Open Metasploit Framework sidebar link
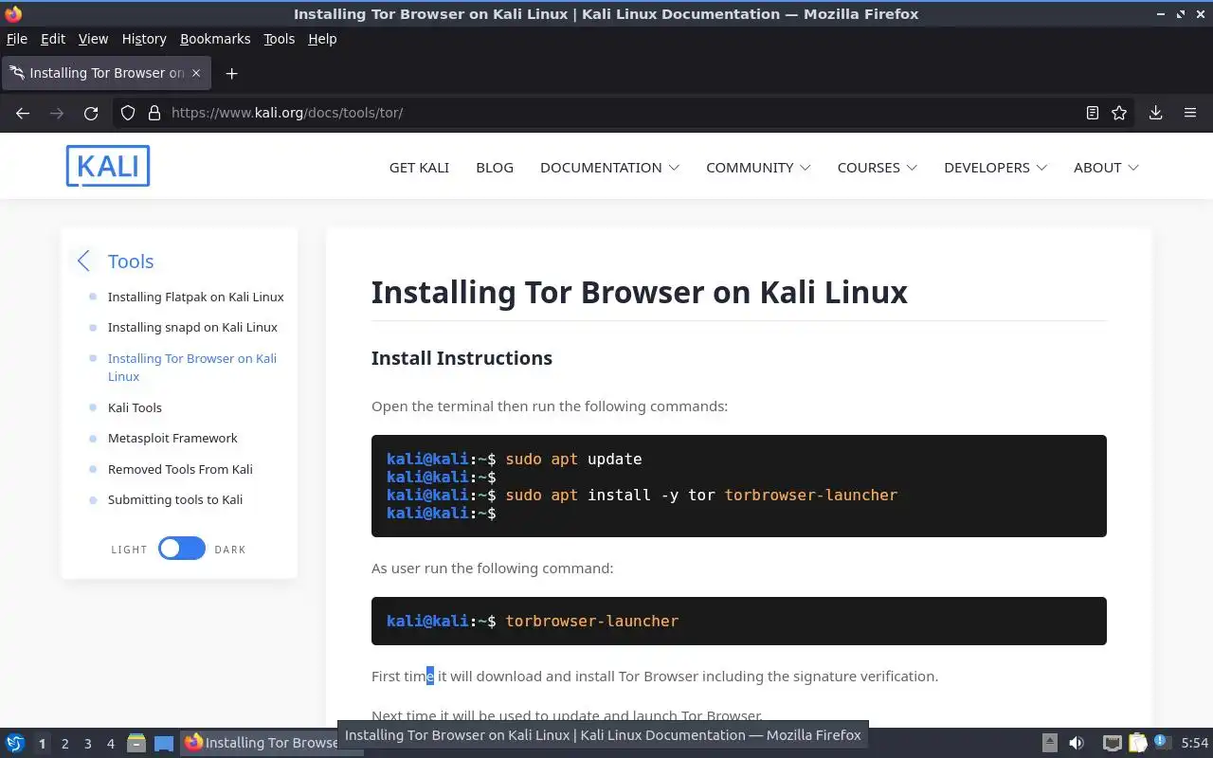This screenshot has height=758, width=1213. [172, 438]
